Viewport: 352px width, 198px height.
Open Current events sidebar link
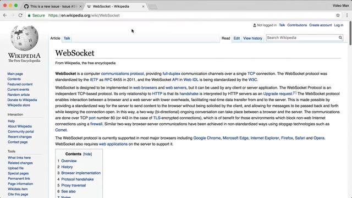18,89
